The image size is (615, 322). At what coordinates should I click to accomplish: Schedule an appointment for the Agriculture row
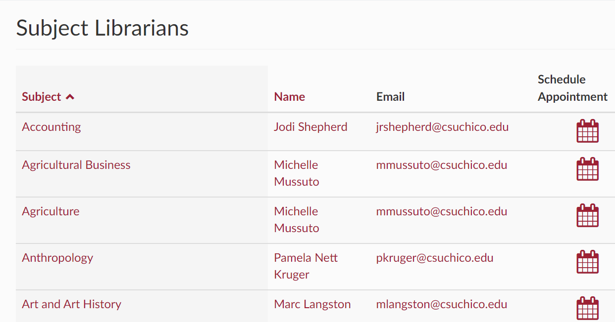click(x=587, y=215)
